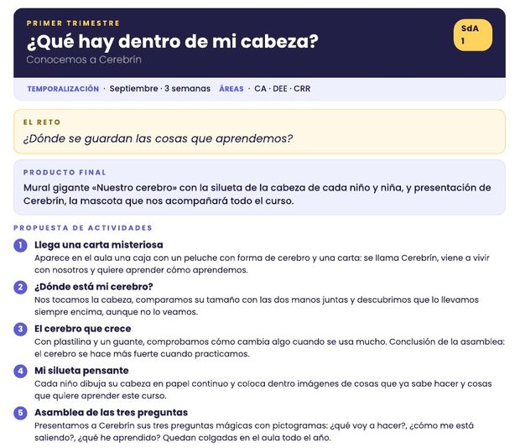Click the numbered circle 5 bullet
This screenshot has width=520, height=448.
20,413
